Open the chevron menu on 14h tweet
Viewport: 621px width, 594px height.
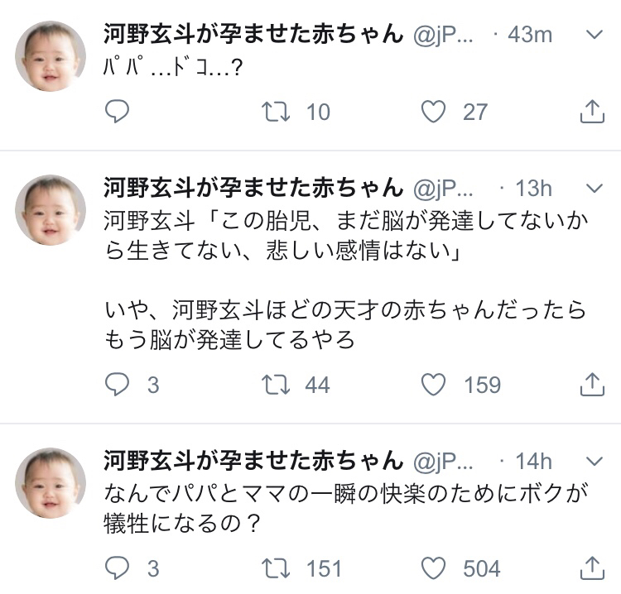[594, 462]
